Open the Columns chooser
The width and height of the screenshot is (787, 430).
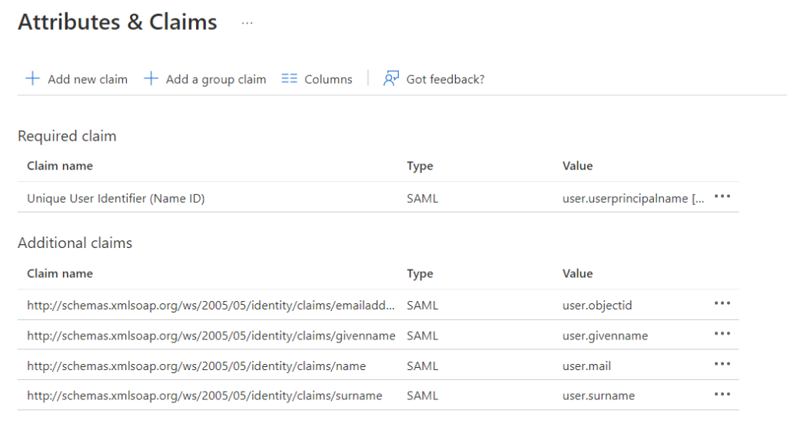[328, 79]
